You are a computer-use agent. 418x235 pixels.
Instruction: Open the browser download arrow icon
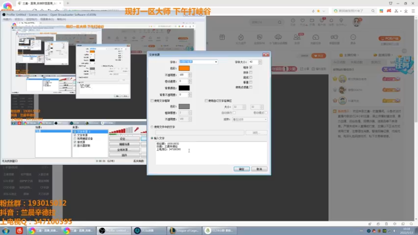pyautogui.click(x=406, y=11)
